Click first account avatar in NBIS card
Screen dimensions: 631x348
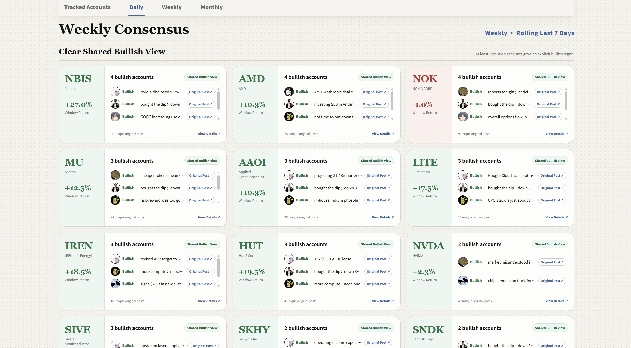click(x=115, y=92)
